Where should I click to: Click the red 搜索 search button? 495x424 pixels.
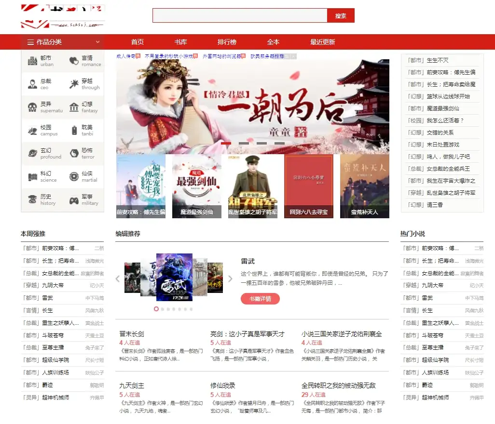coord(340,15)
